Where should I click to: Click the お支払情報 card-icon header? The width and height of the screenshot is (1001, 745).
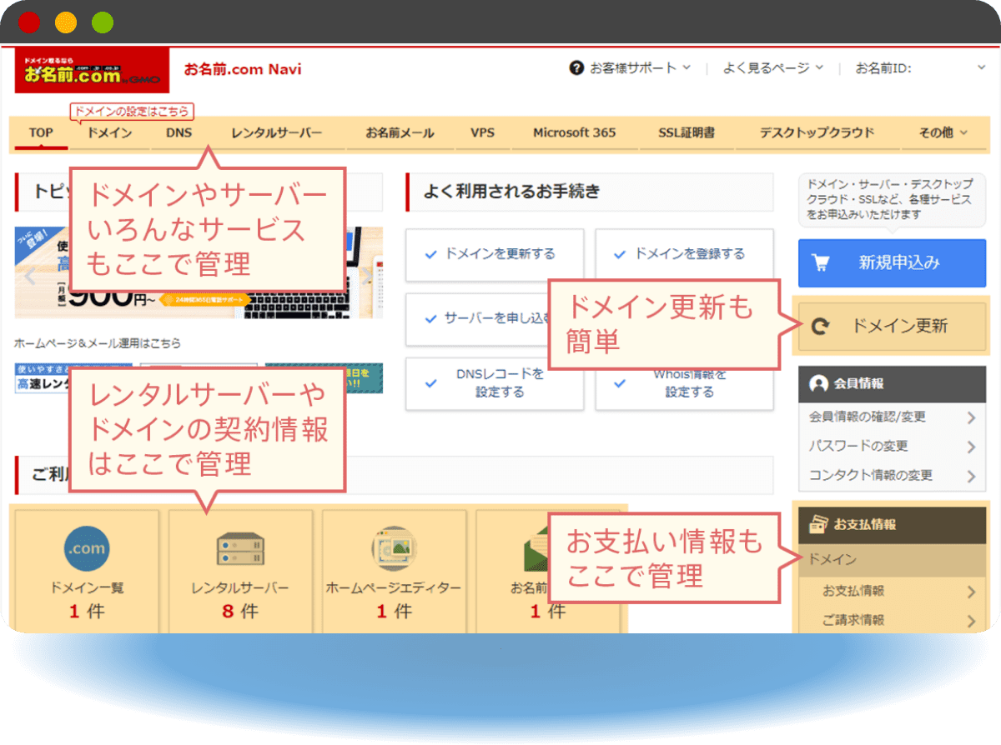click(x=892, y=524)
